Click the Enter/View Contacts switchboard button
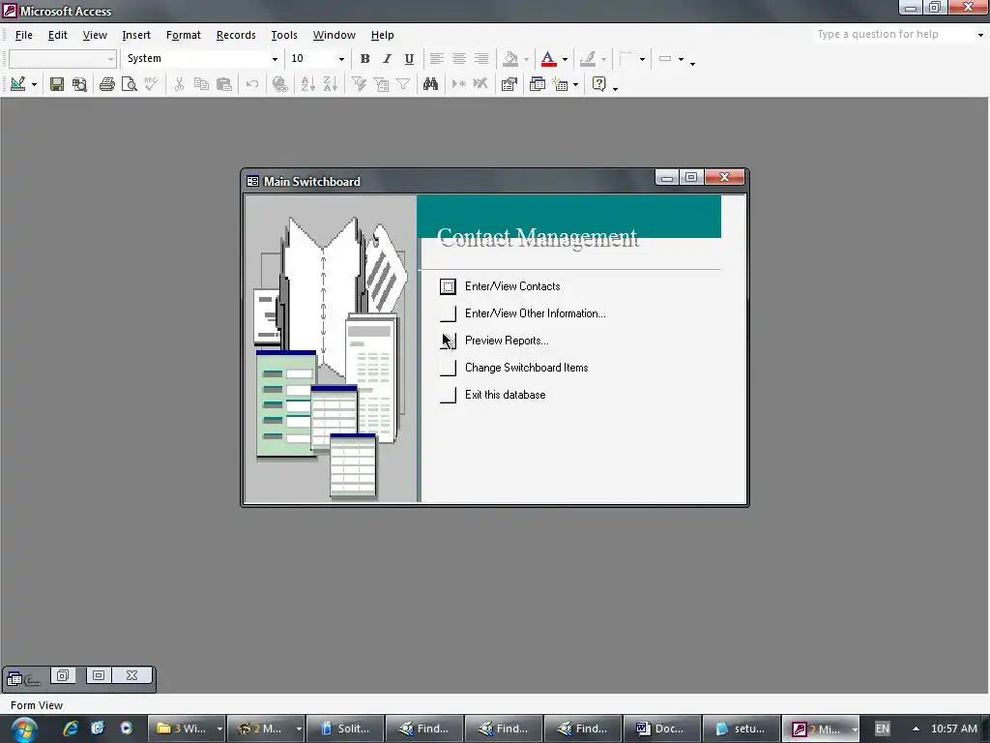 (x=448, y=286)
